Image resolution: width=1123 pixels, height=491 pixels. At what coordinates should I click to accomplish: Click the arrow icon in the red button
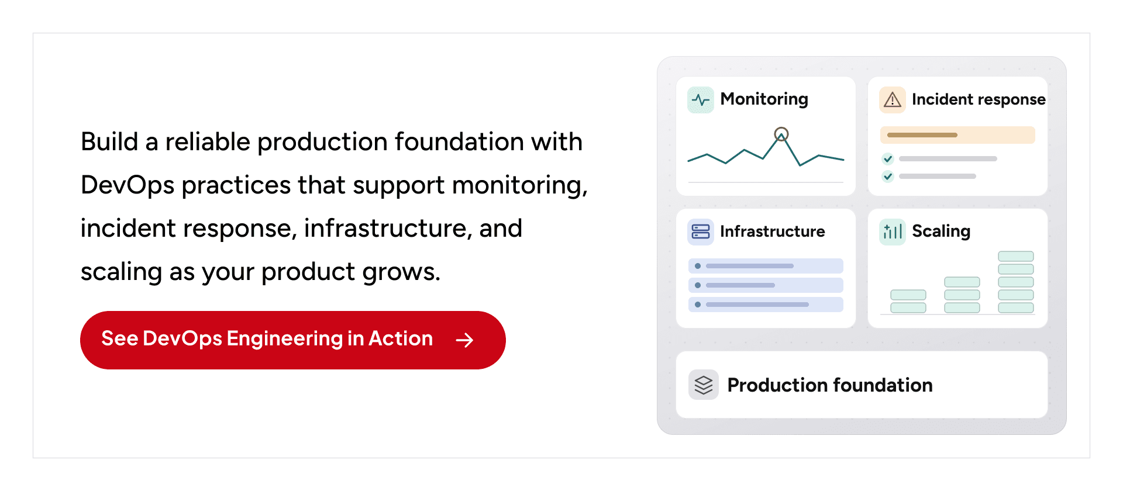coord(464,340)
